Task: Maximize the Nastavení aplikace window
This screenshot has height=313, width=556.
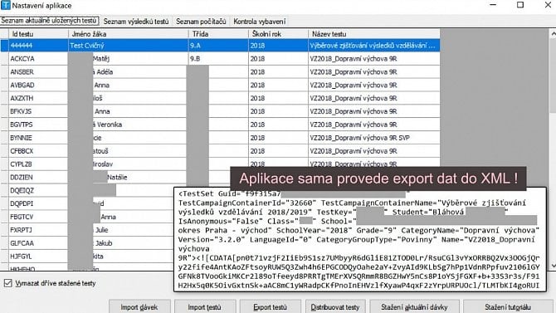Action: [520, 5]
